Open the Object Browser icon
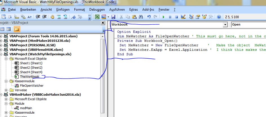 pyautogui.click(x=204, y=17)
